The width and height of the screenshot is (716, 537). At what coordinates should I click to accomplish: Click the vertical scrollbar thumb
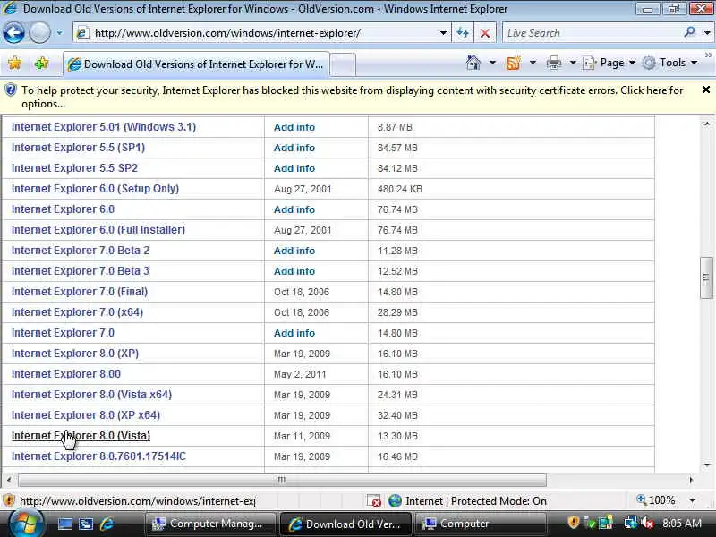pyautogui.click(x=706, y=277)
